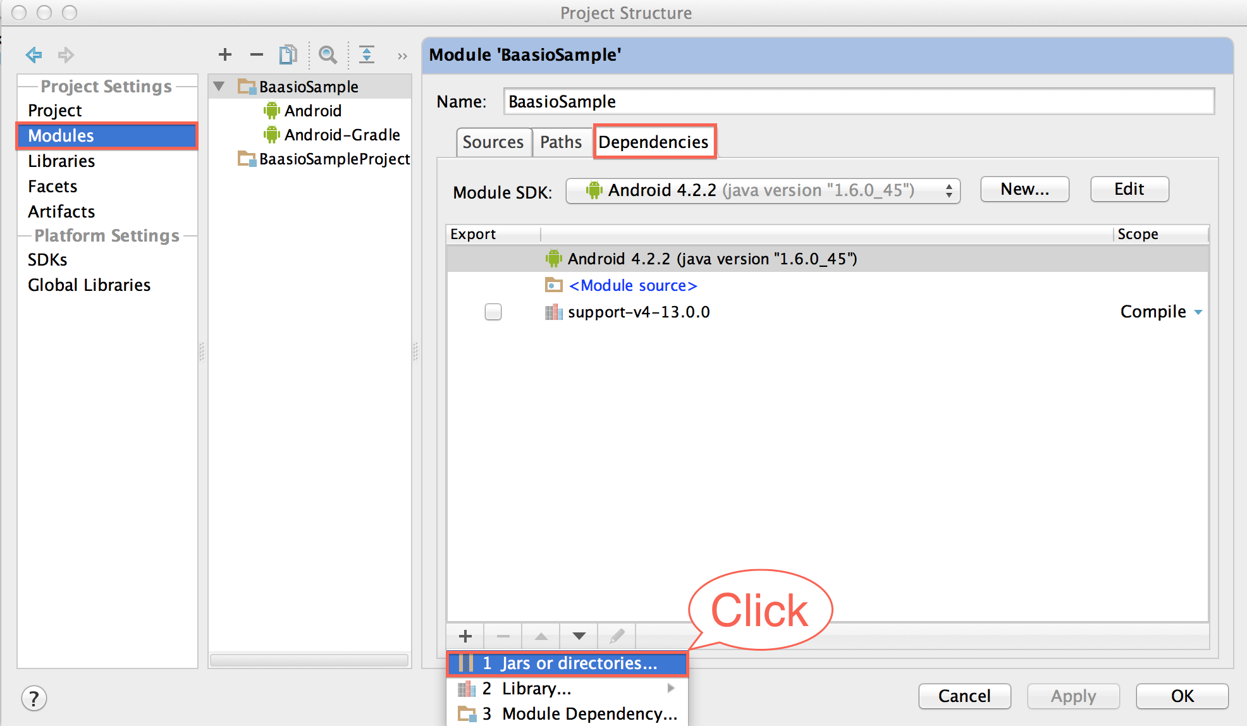The width and height of the screenshot is (1247, 726).
Task: Click the expand all tree icon
Action: (x=367, y=55)
